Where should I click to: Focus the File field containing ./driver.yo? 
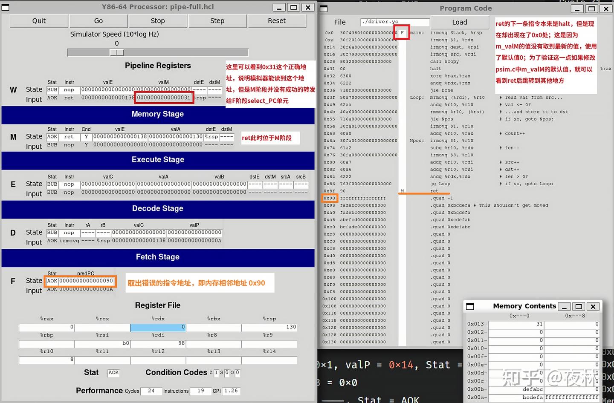click(x=395, y=22)
